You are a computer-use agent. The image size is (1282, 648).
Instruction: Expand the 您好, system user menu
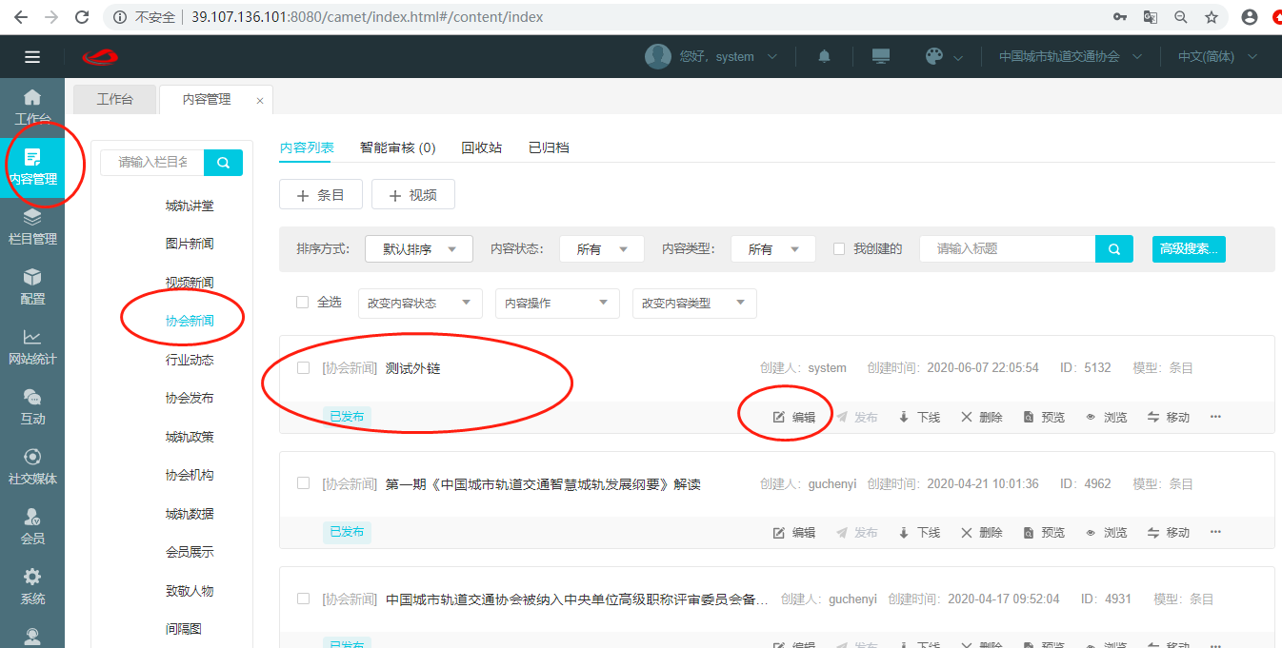click(729, 57)
